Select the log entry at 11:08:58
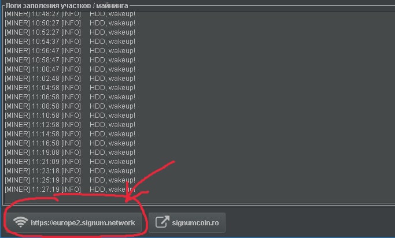Viewport: 395px width, 238px height. (x=70, y=106)
